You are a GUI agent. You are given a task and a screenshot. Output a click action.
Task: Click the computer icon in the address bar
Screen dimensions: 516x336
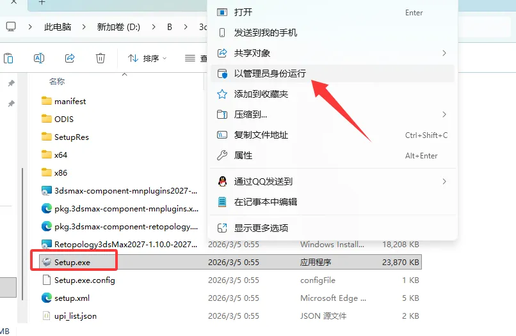click(11, 27)
